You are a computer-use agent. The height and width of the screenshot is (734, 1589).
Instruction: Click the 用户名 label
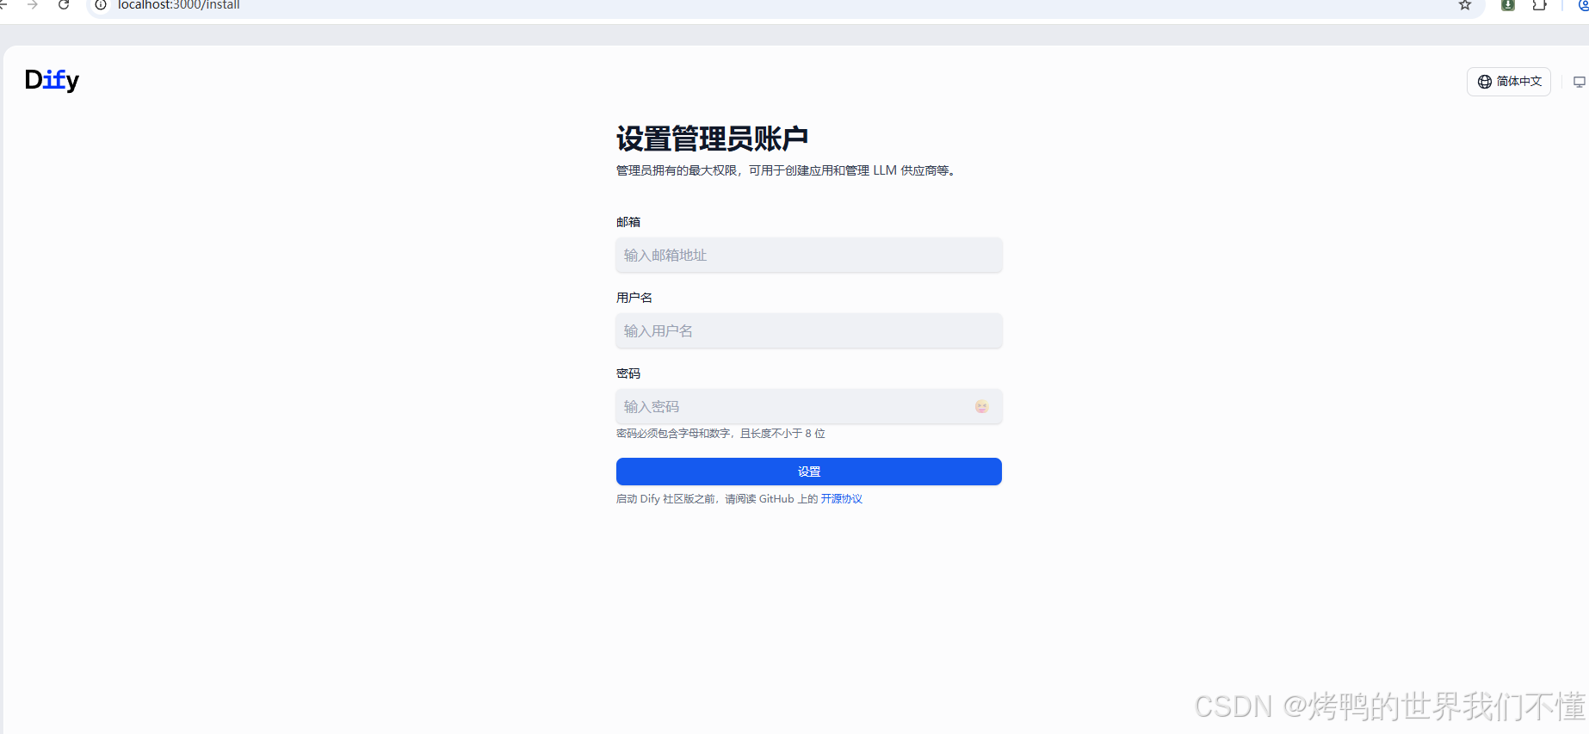[x=634, y=298]
